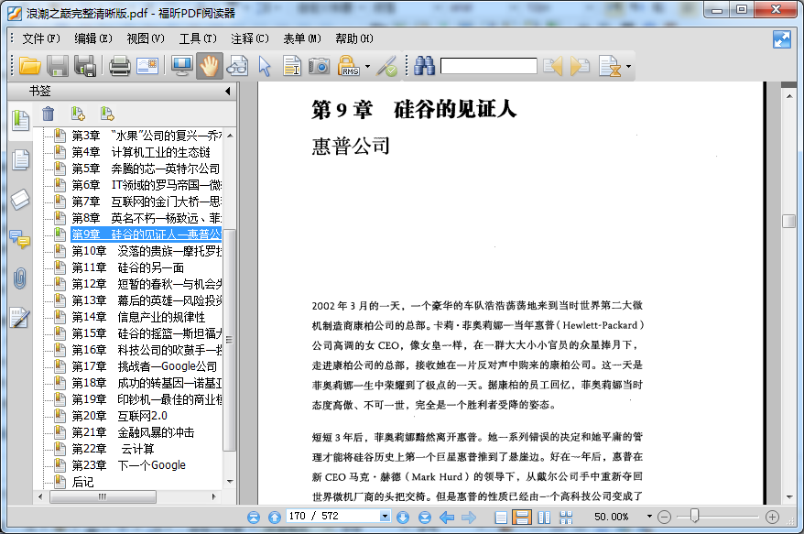The image size is (804, 534).
Task: Go to previous search result arrow
Action: click(553, 66)
